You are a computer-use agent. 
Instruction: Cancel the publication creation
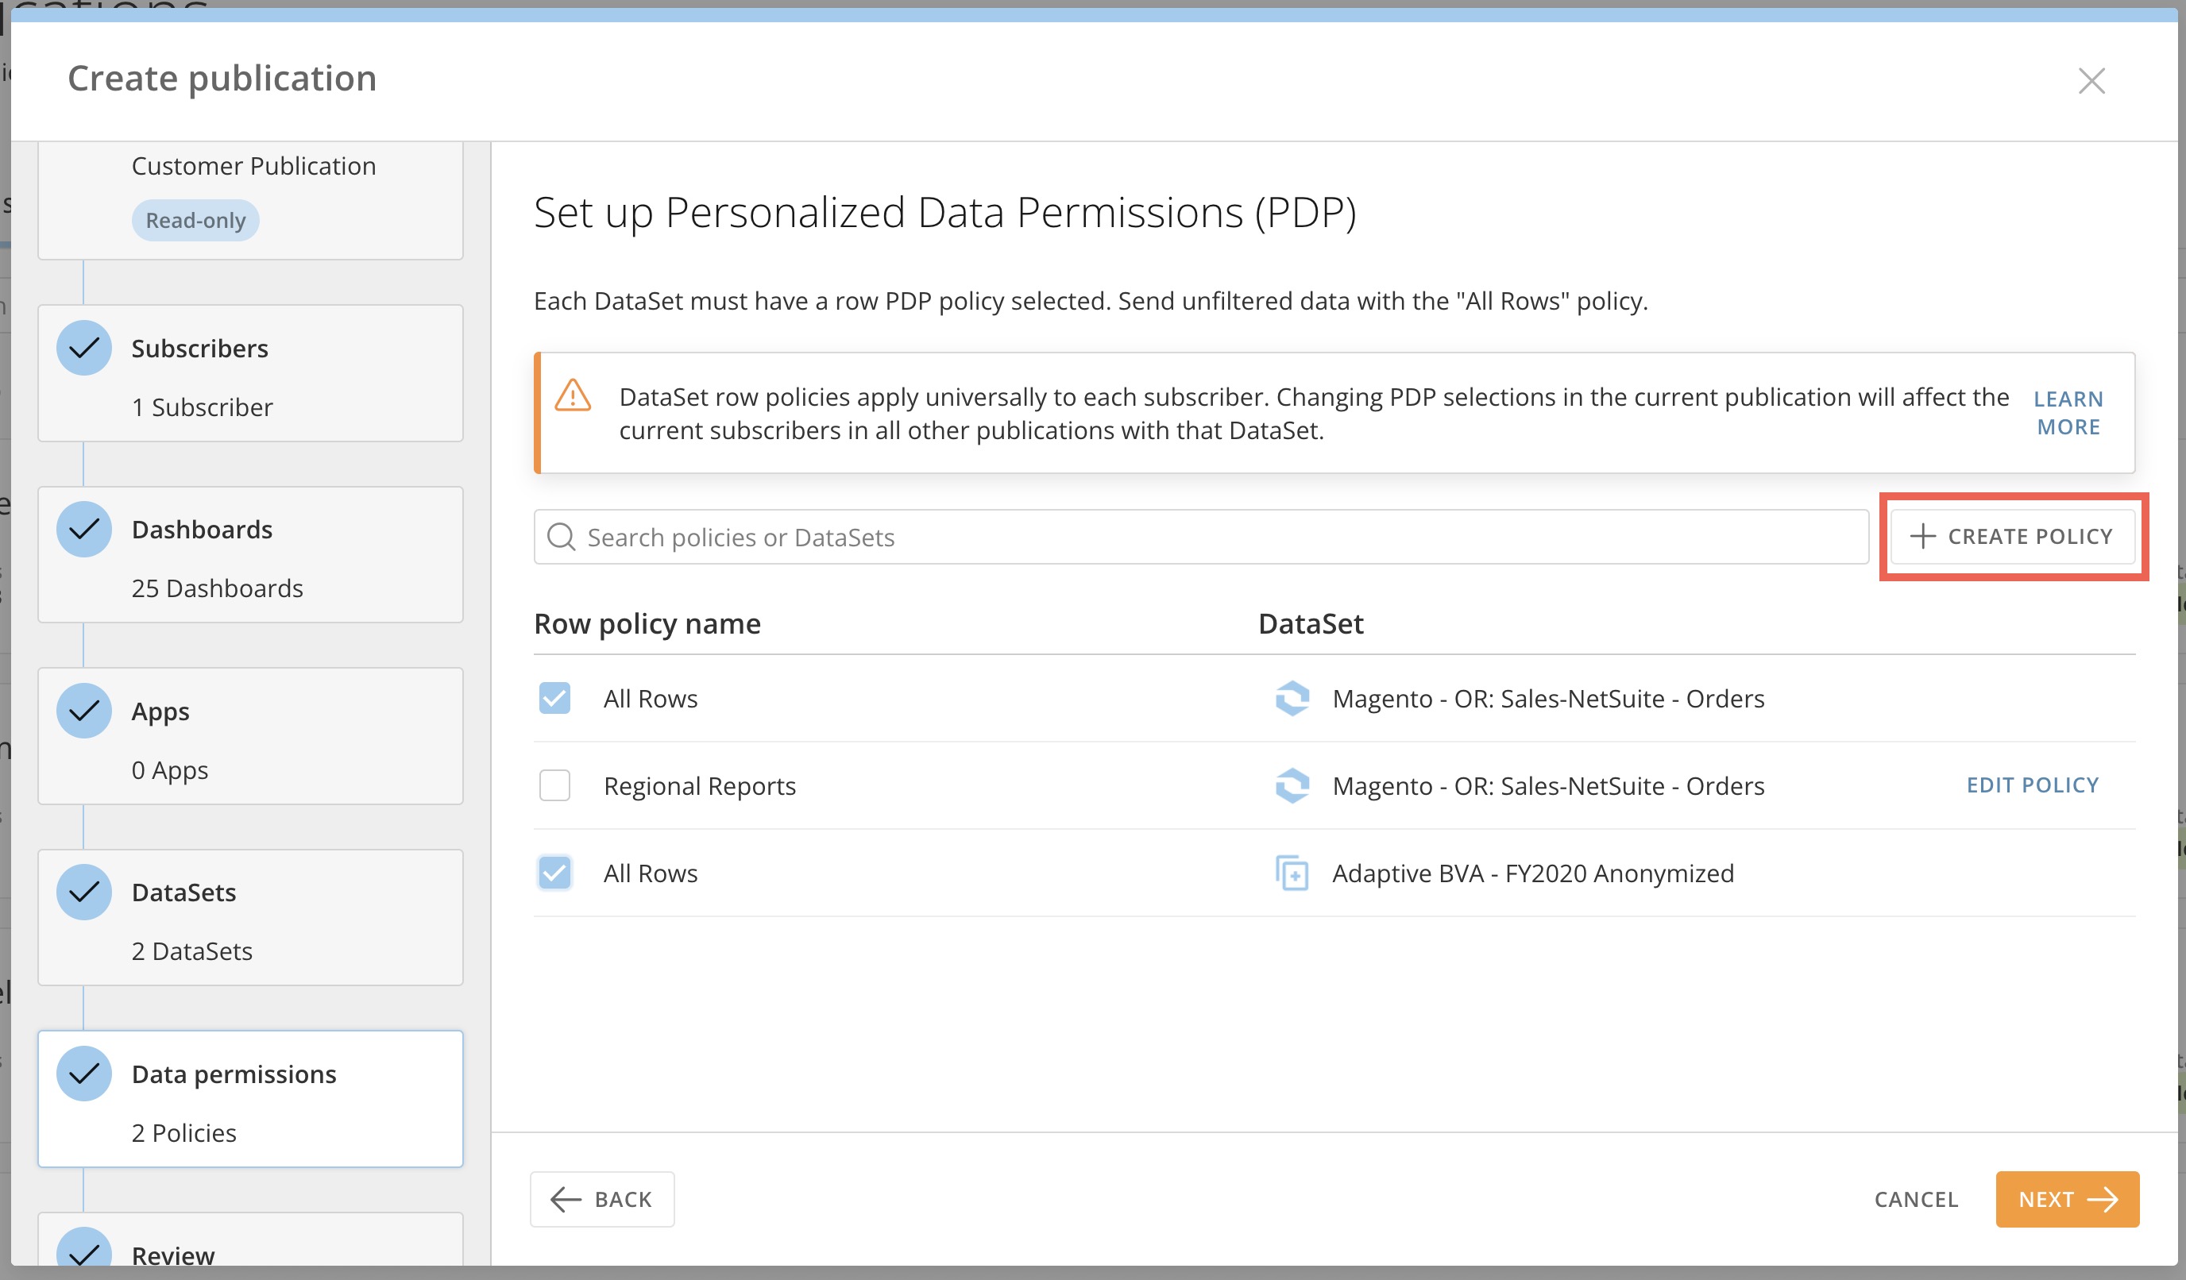(x=1916, y=1199)
